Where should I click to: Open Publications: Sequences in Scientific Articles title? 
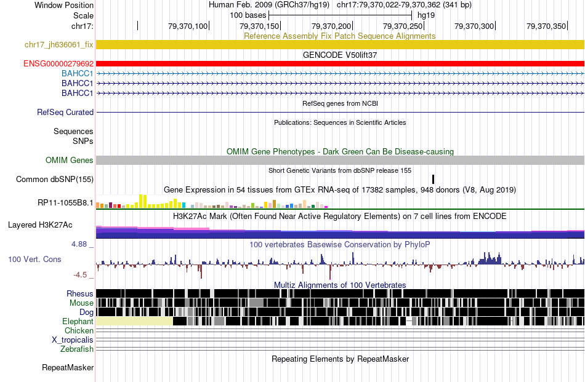coord(340,122)
